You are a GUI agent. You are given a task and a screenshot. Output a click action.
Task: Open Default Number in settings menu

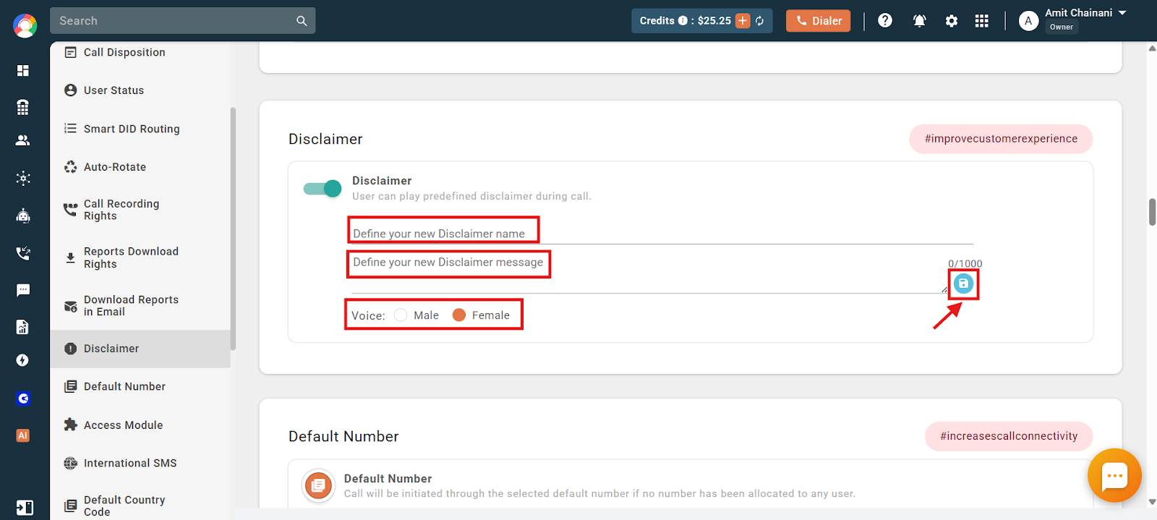(140, 386)
